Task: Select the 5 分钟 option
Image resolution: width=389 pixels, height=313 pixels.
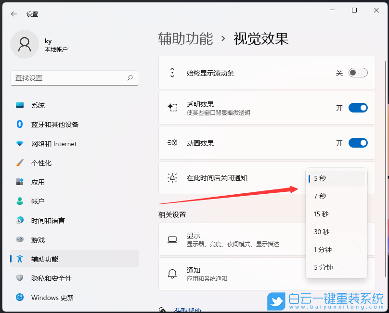Action: (x=323, y=267)
